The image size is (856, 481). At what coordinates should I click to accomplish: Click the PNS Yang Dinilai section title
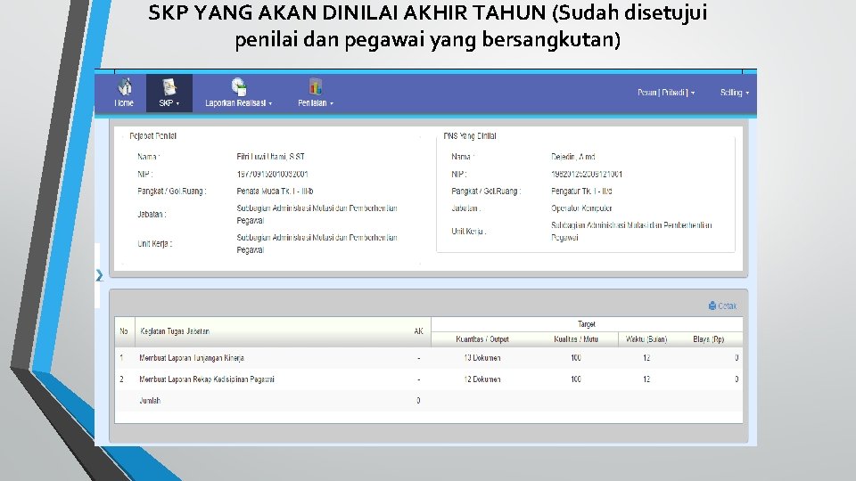pos(470,136)
